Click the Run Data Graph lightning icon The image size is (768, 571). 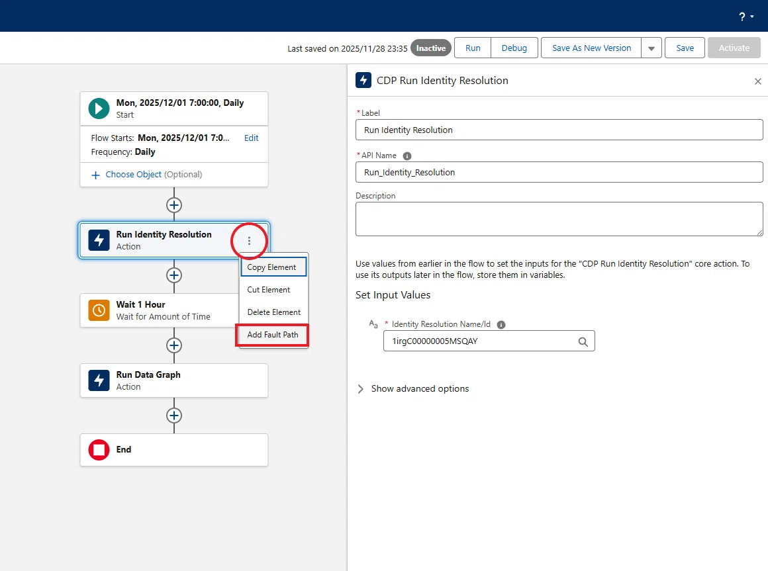pyautogui.click(x=99, y=380)
